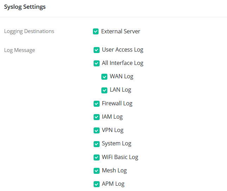Disable the VPN Log checkbox
The height and width of the screenshot is (191, 227).
pos(96,130)
